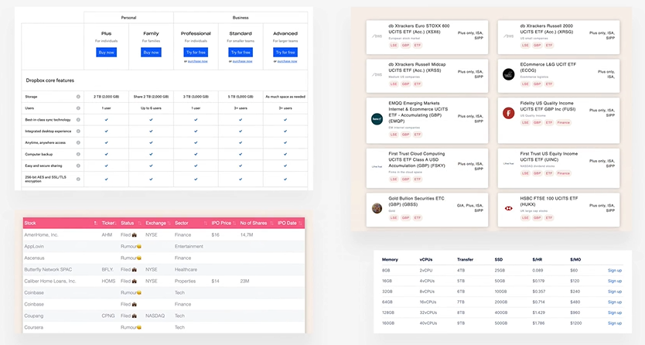Screen dimensions: 645x345
Task: Click the Personal plan group header
Action: click(x=128, y=18)
